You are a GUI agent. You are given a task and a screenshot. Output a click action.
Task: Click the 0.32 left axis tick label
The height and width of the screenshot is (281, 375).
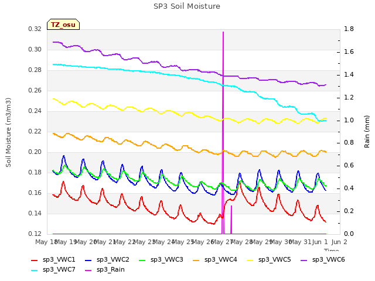35,29
